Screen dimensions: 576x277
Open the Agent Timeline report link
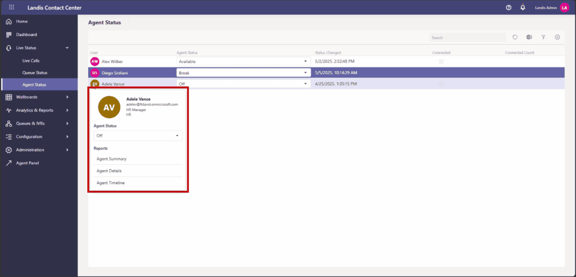(111, 183)
